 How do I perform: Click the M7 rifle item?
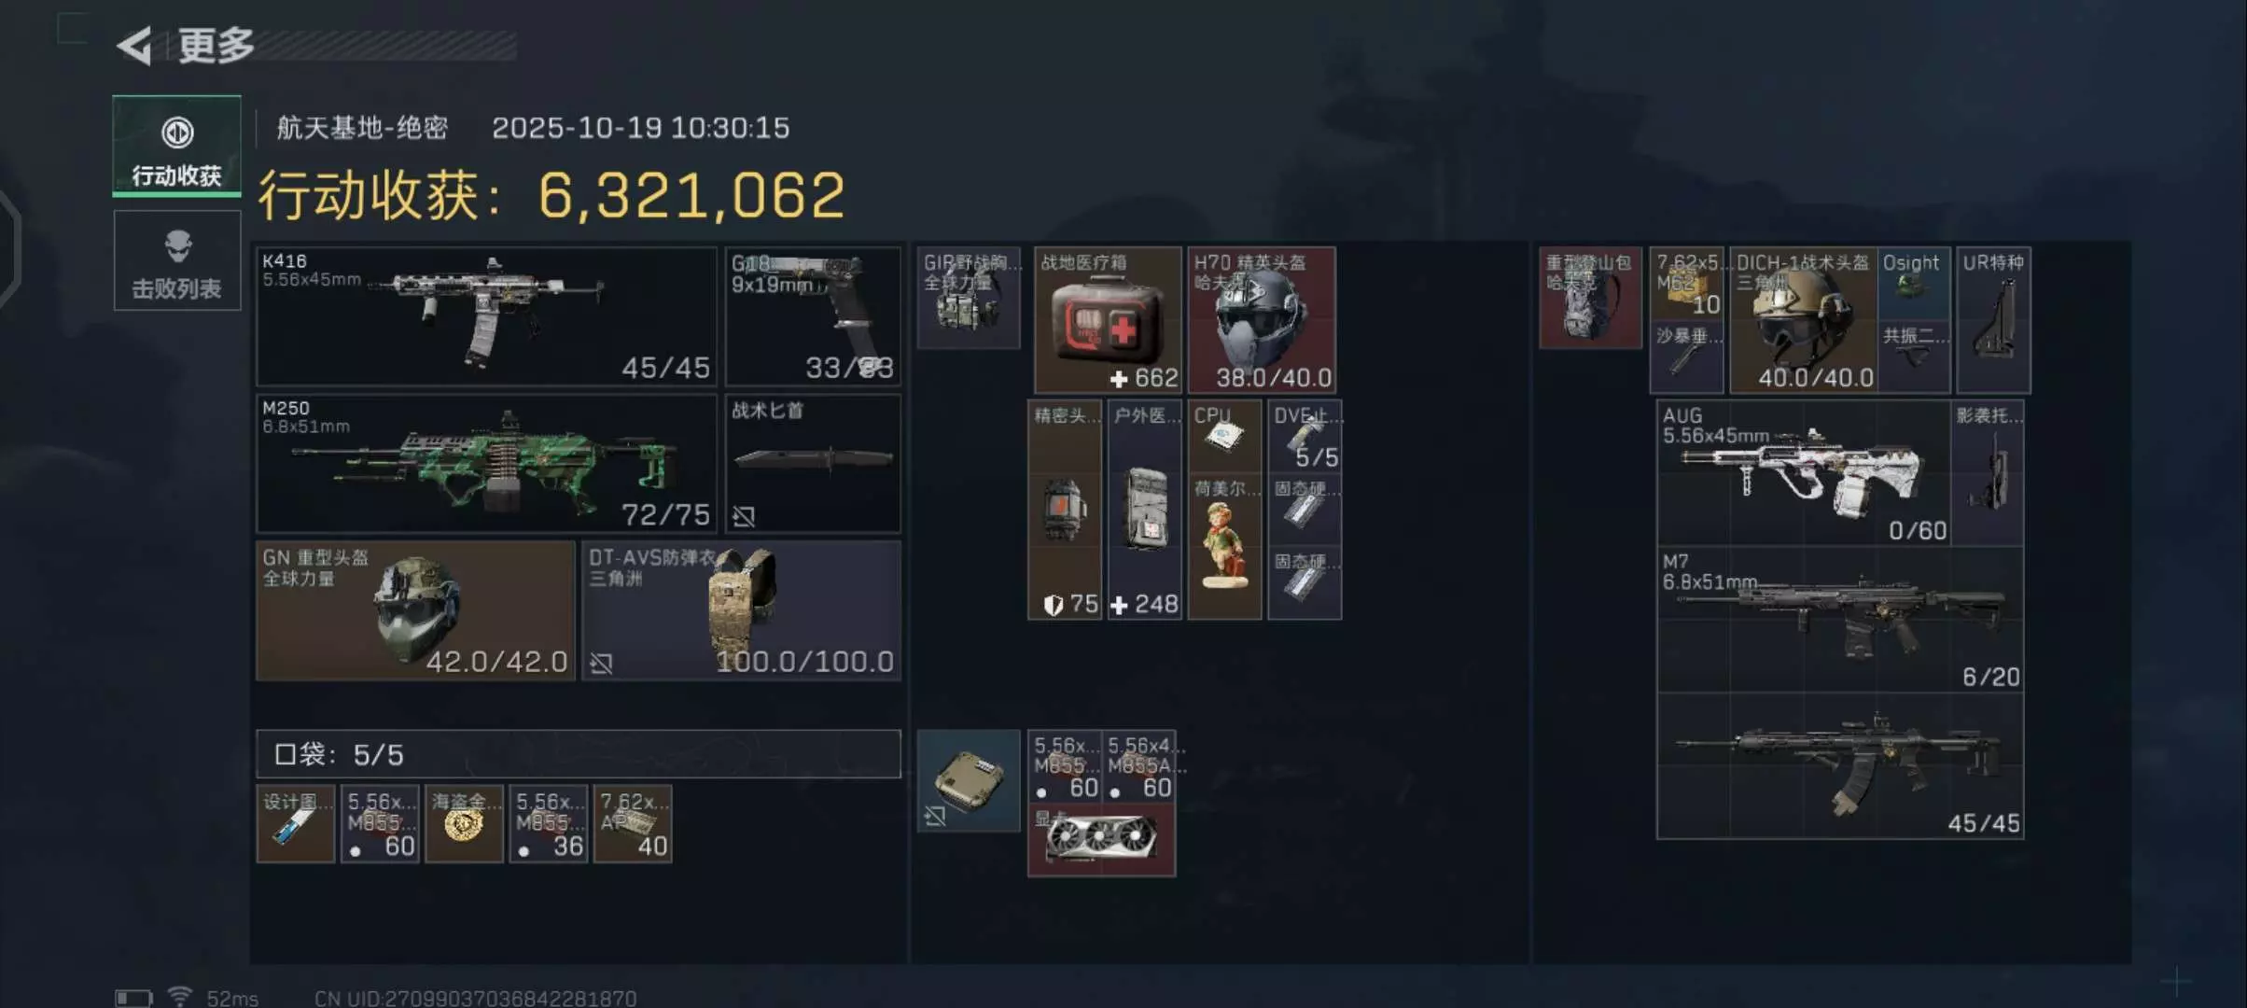click(x=1840, y=620)
